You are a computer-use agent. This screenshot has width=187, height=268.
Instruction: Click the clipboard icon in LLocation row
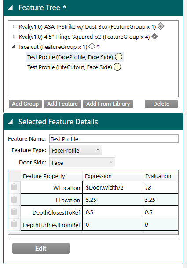(x=14, y=199)
